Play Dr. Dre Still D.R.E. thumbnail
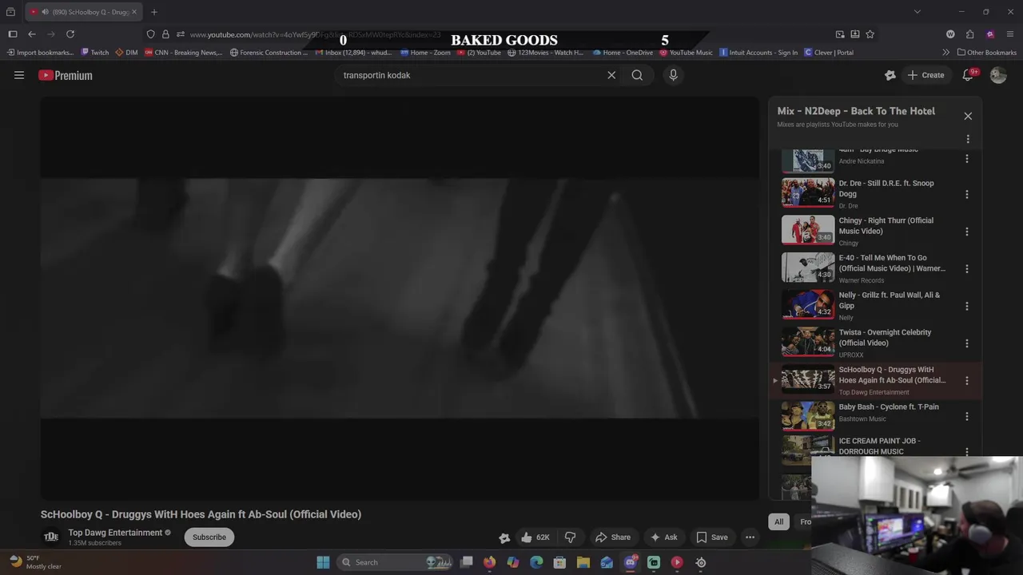This screenshot has height=575, width=1023. point(807,192)
